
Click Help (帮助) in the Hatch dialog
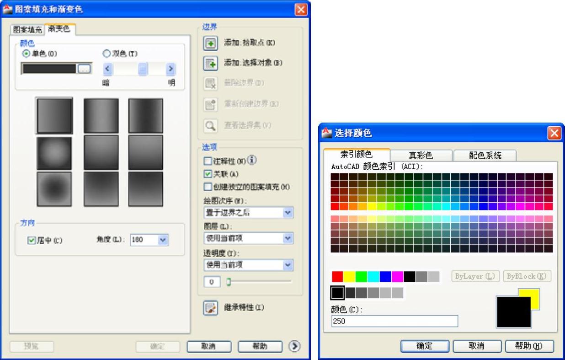point(261,346)
